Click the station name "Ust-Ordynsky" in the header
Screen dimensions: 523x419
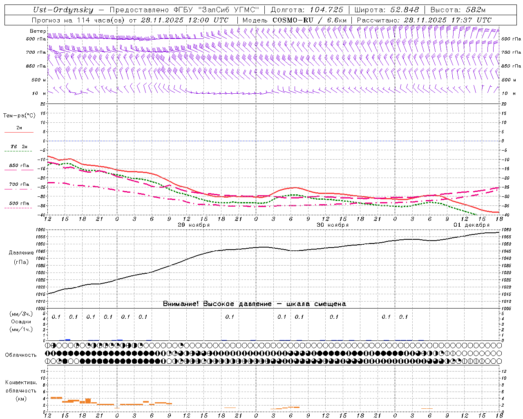(x=63, y=10)
